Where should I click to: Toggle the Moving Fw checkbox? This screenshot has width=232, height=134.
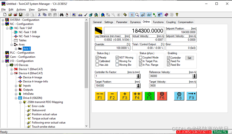pyautogui.click(x=117, y=61)
